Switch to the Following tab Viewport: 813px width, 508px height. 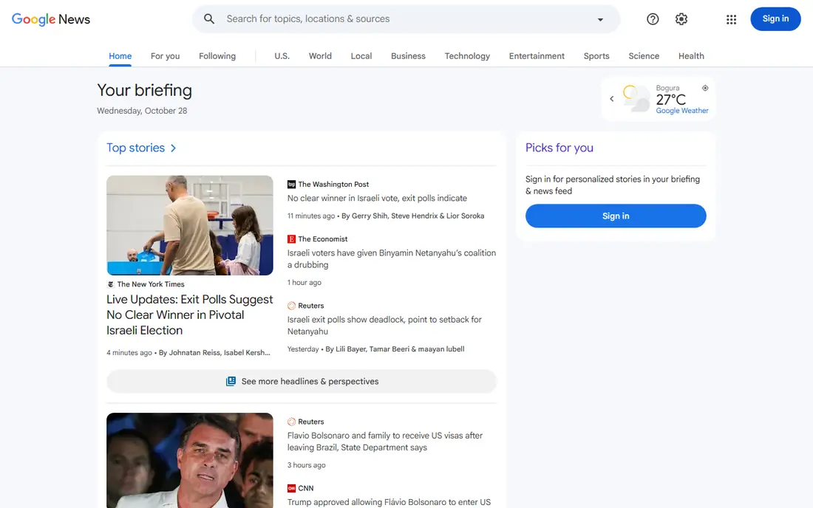click(217, 56)
